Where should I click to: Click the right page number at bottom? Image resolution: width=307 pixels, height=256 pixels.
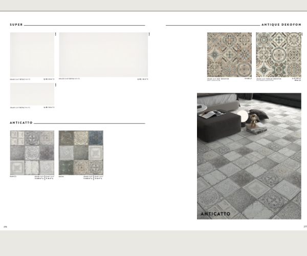pyautogui.click(x=305, y=226)
